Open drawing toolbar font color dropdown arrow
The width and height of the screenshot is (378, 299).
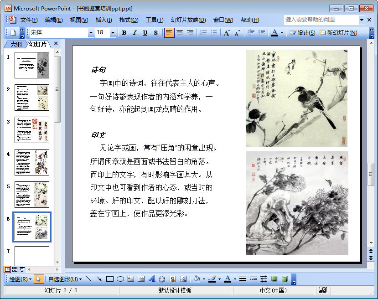(235, 279)
